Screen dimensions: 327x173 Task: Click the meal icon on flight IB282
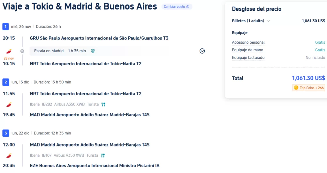click(x=103, y=105)
